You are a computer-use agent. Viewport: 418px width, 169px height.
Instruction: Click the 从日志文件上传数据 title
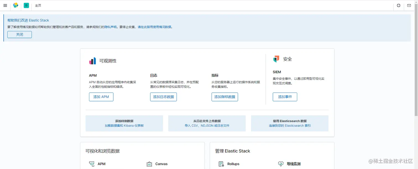click(x=207, y=121)
